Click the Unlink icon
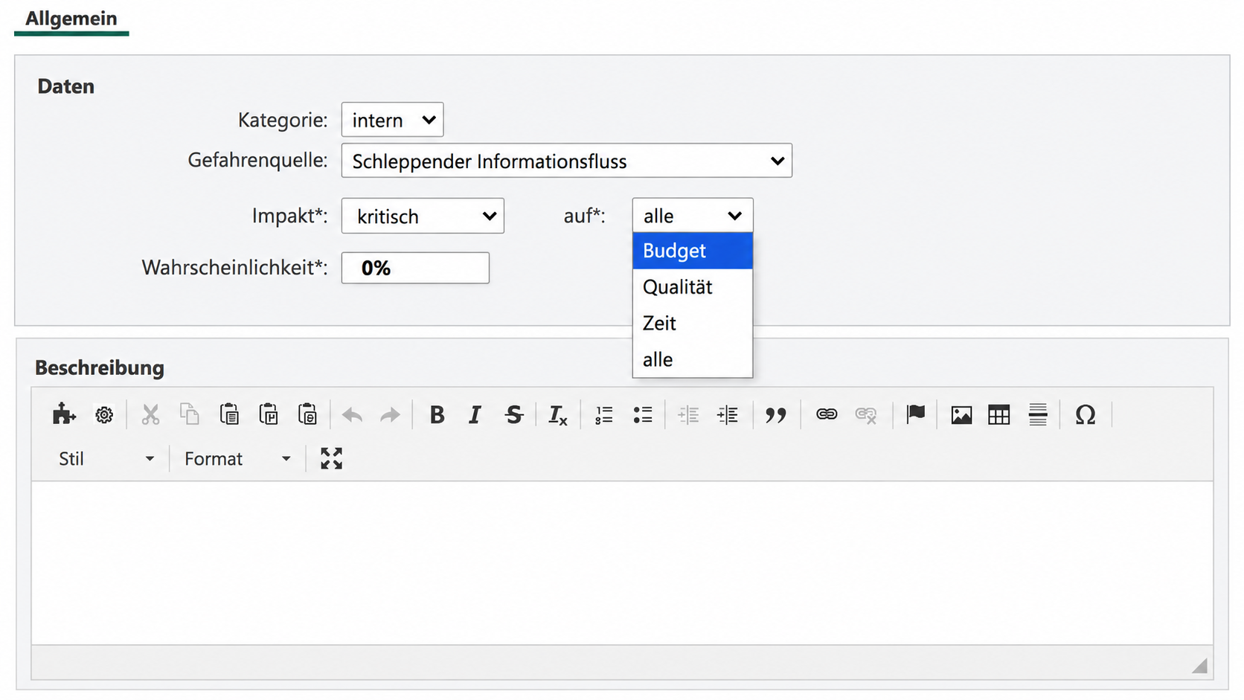Viewport: 1244px width, 700px height. [x=865, y=414]
